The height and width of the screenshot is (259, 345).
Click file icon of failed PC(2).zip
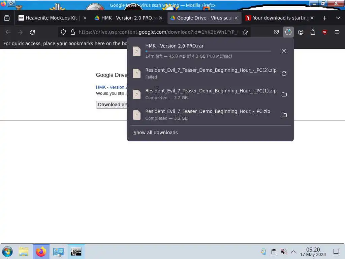tap(137, 74)
